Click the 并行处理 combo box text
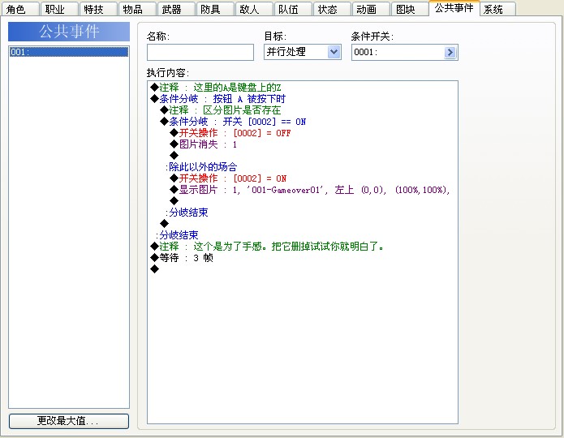Screen dimensions: 564x438 pyautogui.click(x=286, y=52)
